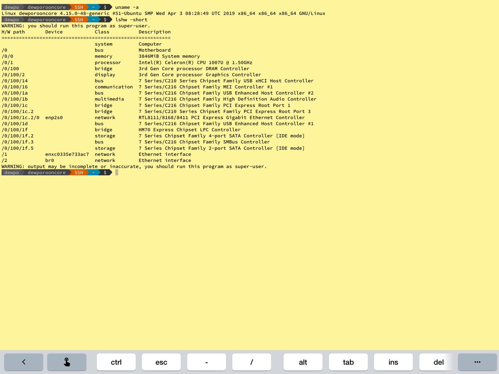Toggle the ctrl modifier key
This screenshot has width=499, height=374.
click(116, 362)
